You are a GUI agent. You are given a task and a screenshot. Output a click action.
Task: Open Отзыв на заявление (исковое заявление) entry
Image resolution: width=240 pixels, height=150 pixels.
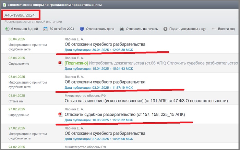tap(146, 101)
